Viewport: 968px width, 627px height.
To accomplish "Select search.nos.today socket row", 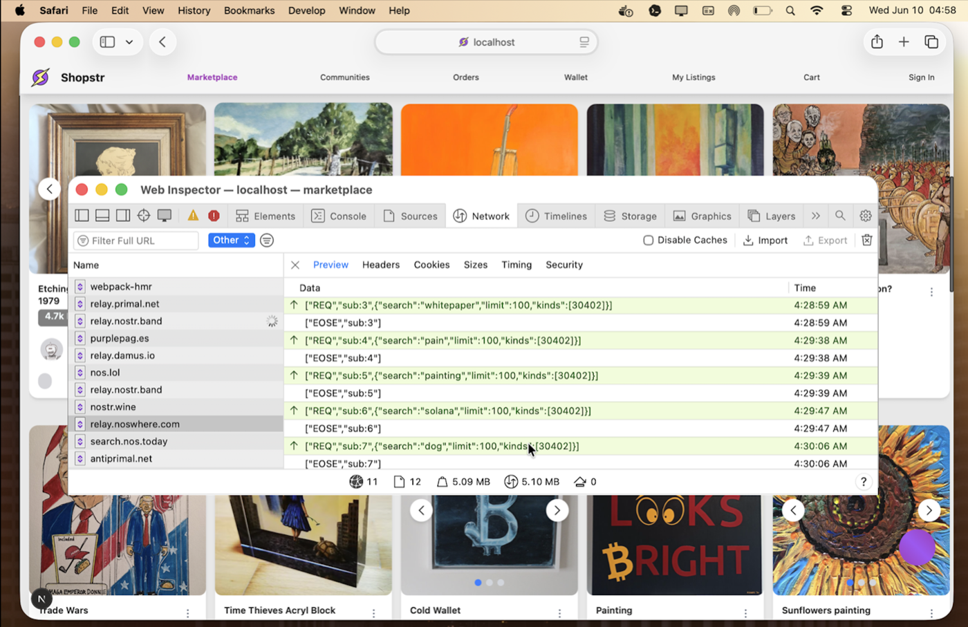I will [176, 441].
